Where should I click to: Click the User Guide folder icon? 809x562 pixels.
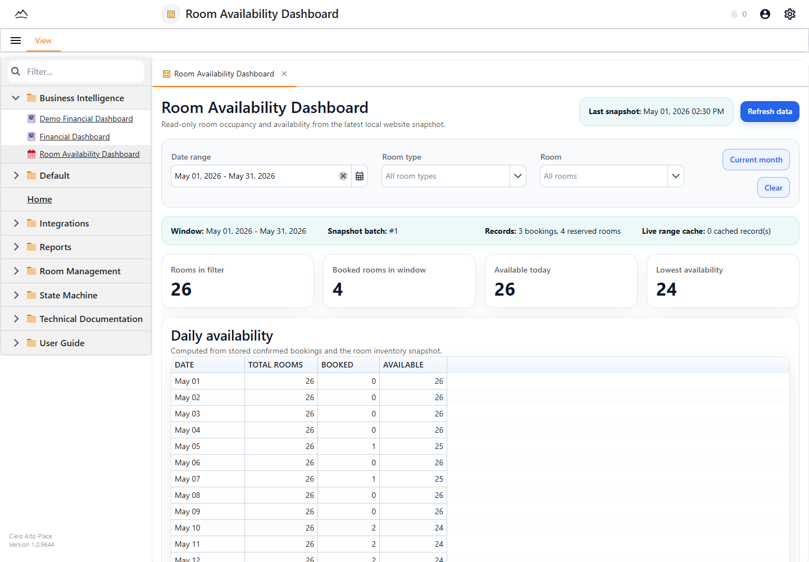(x=31, y=343)
